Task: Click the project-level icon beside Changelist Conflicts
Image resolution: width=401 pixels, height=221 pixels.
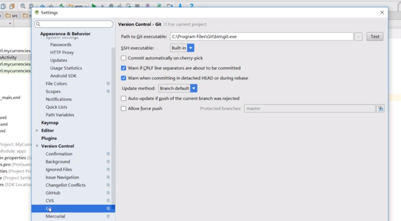Action: point(108,185)
